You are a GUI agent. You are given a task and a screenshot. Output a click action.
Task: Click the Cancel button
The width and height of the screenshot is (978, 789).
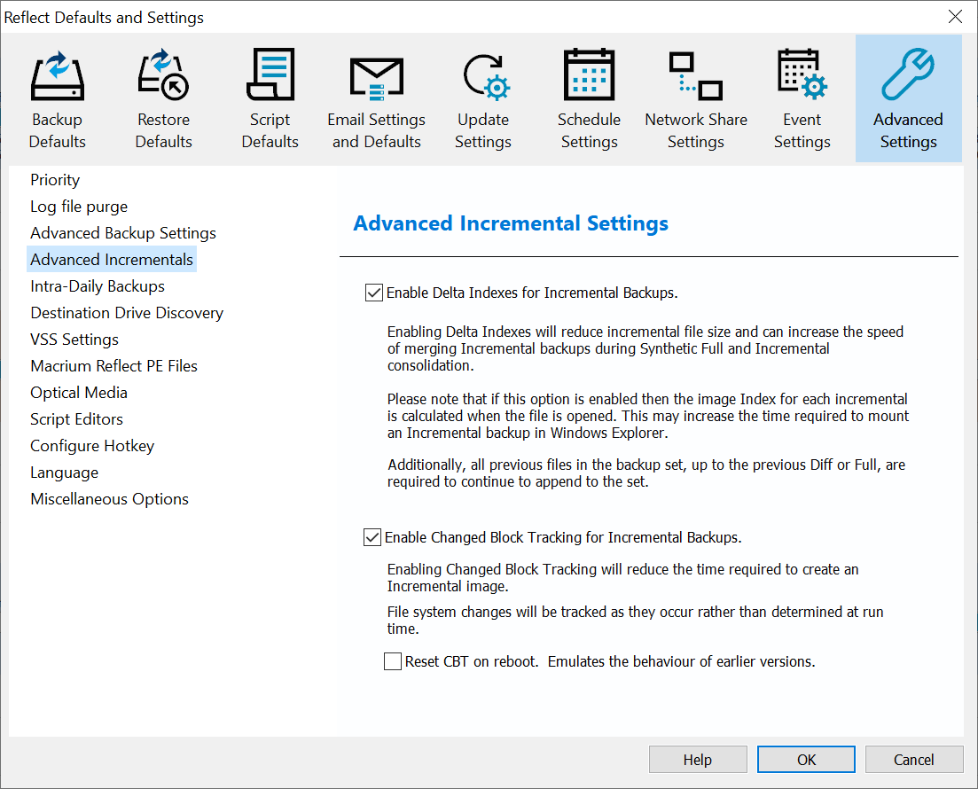(x=914, y=760)
